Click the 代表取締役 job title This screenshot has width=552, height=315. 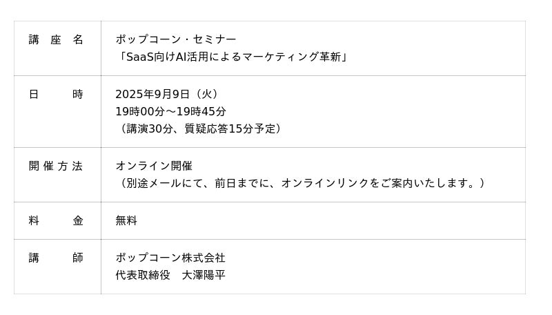142,276
